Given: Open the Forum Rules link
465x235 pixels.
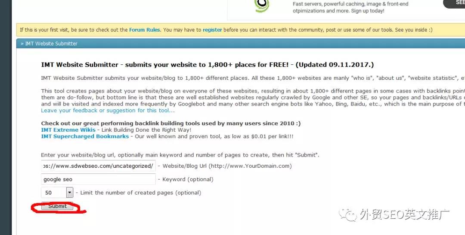Looking at the screenshot, I should point(144,30).
